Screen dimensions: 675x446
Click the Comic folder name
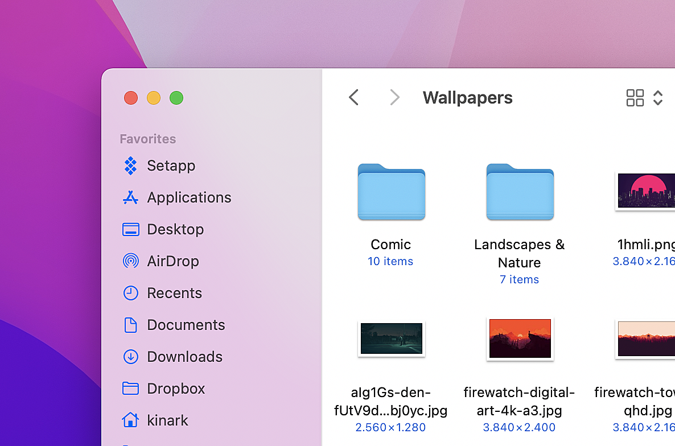(x=391, y=244)
